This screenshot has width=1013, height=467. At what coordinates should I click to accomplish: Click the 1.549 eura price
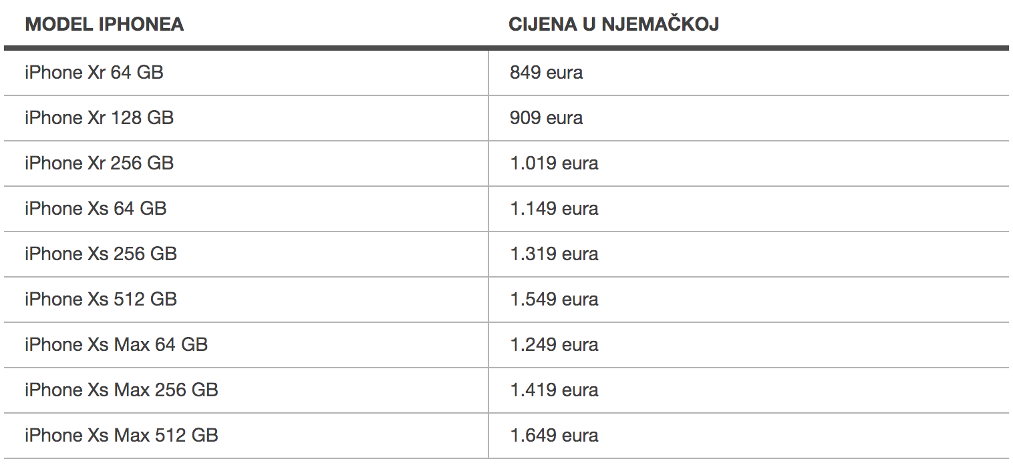tap(554, 299)
